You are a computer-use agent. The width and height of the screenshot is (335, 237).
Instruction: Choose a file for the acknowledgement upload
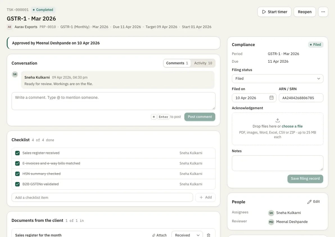[292, 126]
